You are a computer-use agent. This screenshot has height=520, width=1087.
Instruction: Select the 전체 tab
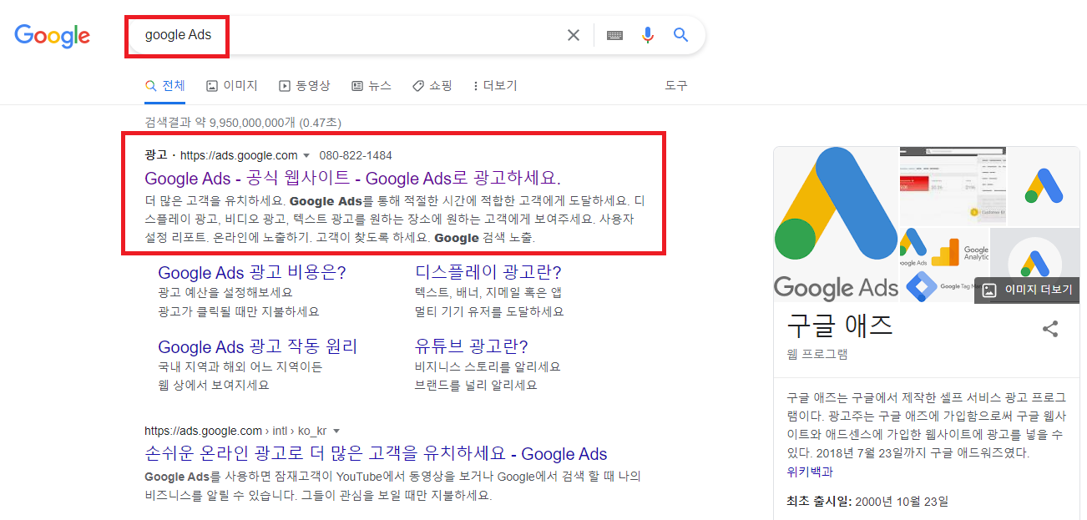click(165, 86)
